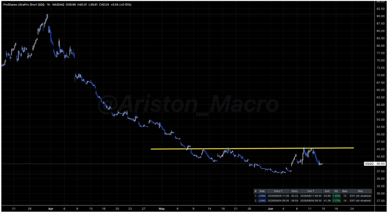Viewport: 388px width, 213px height.
Task: Click the Apr label on the time axis
Action: (51, 209)
